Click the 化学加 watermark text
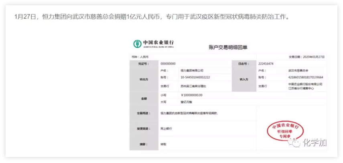 click(314, 143)
